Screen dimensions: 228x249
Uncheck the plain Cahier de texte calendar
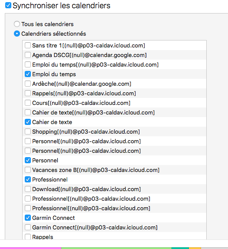tap(28, 122)
